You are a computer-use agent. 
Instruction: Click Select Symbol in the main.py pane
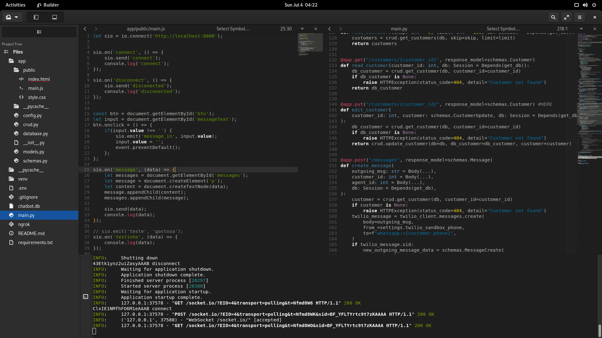(503, 28)
